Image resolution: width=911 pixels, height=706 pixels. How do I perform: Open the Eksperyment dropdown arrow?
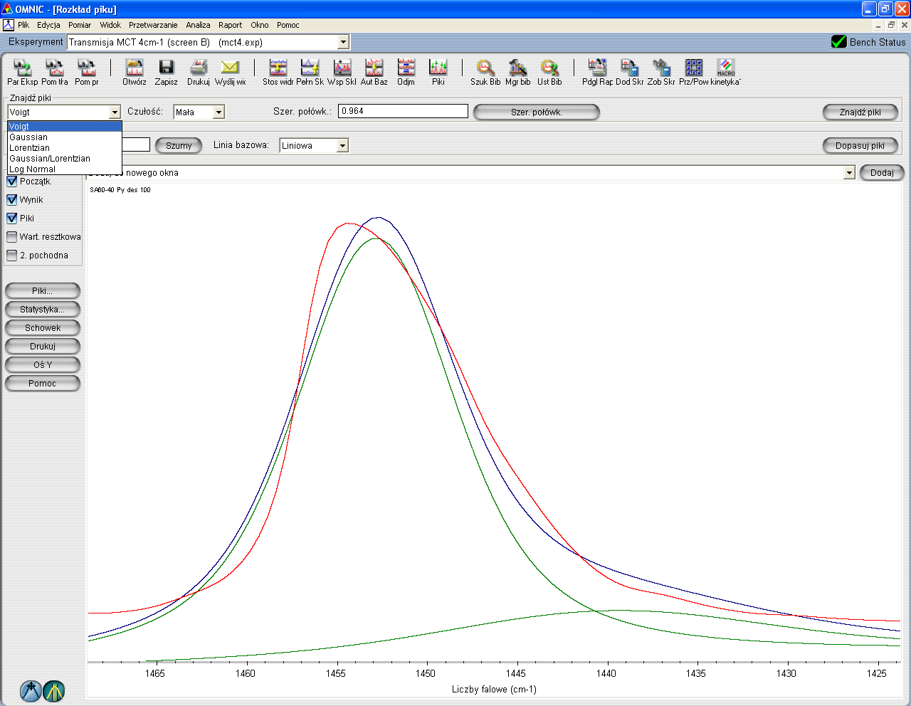click(343, 42)
